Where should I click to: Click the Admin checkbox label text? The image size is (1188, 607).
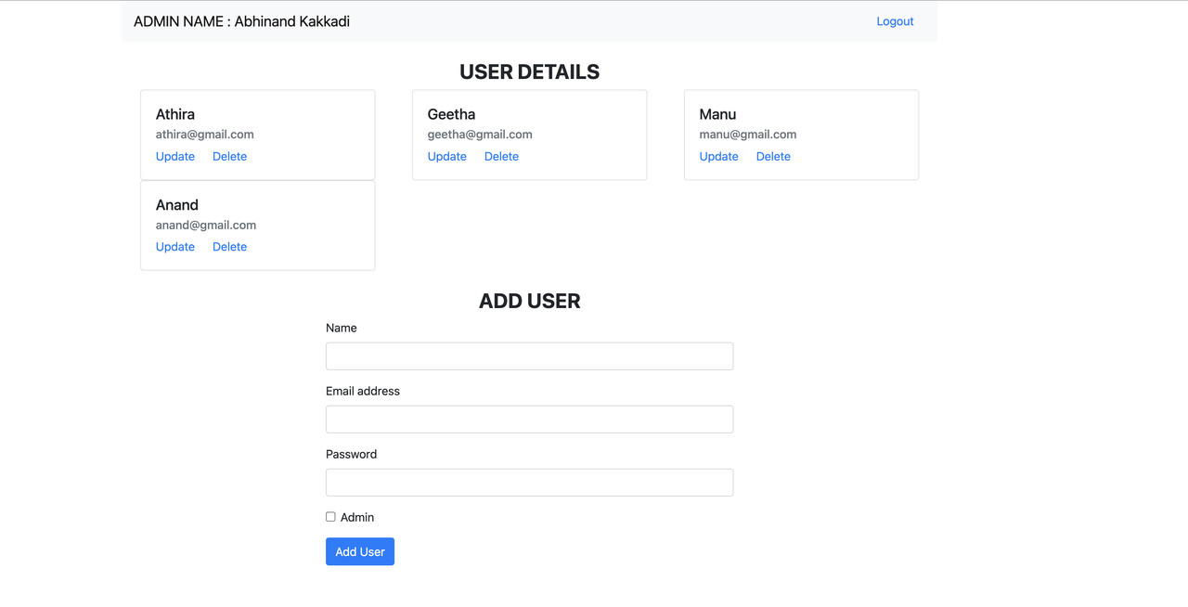pos(357,518)
